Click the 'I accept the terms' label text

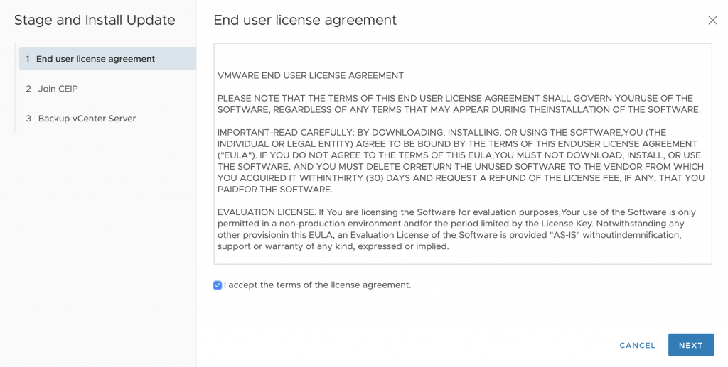click(x=318, y=285)
